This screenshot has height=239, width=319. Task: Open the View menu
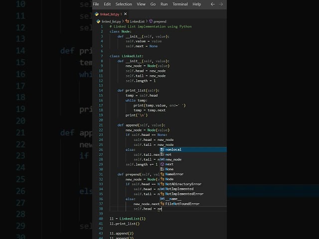(x=141, y=4)
